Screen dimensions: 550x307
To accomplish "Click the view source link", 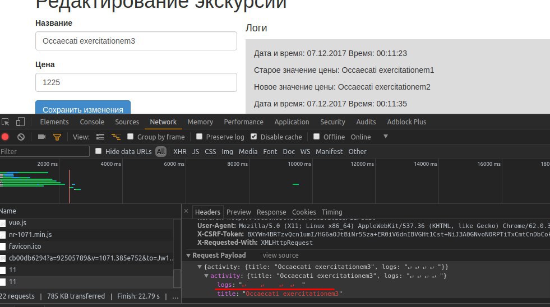I will tap(281, 255).
